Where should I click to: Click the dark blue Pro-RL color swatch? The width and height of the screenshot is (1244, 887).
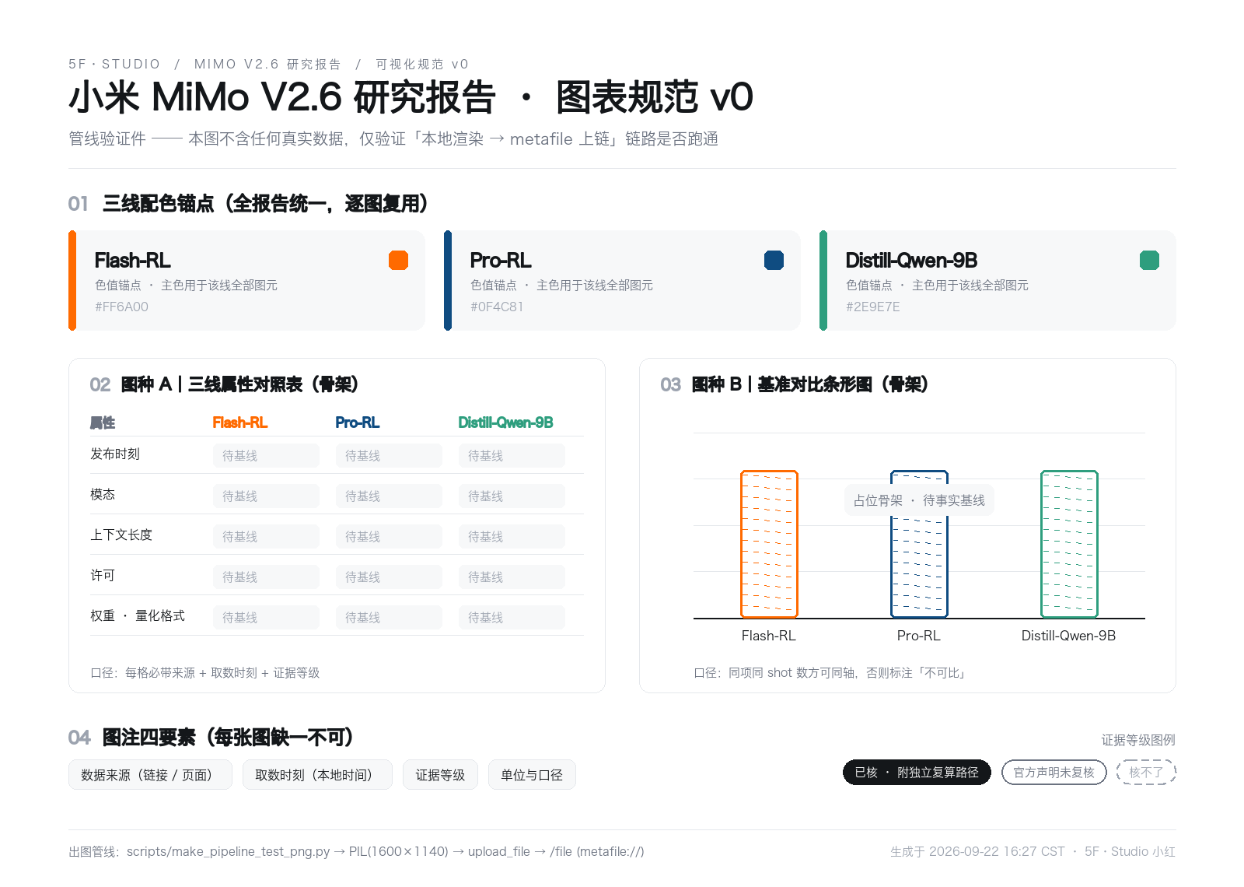774,260
